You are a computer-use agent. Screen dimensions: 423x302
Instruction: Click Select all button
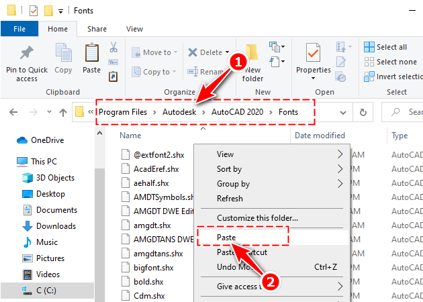(385, 47)
